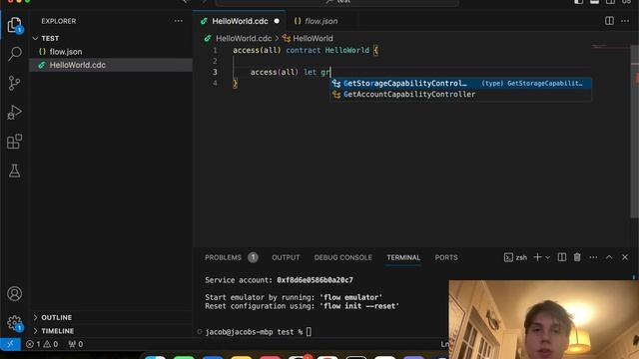Open flow.json in the explorer tree
Viewport: 639px width, 359px height.
pos(111,52)
